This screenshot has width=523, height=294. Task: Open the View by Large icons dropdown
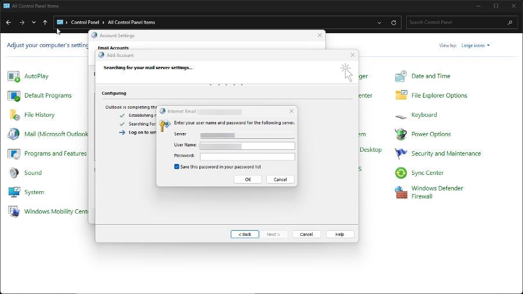tap(475, 45)
